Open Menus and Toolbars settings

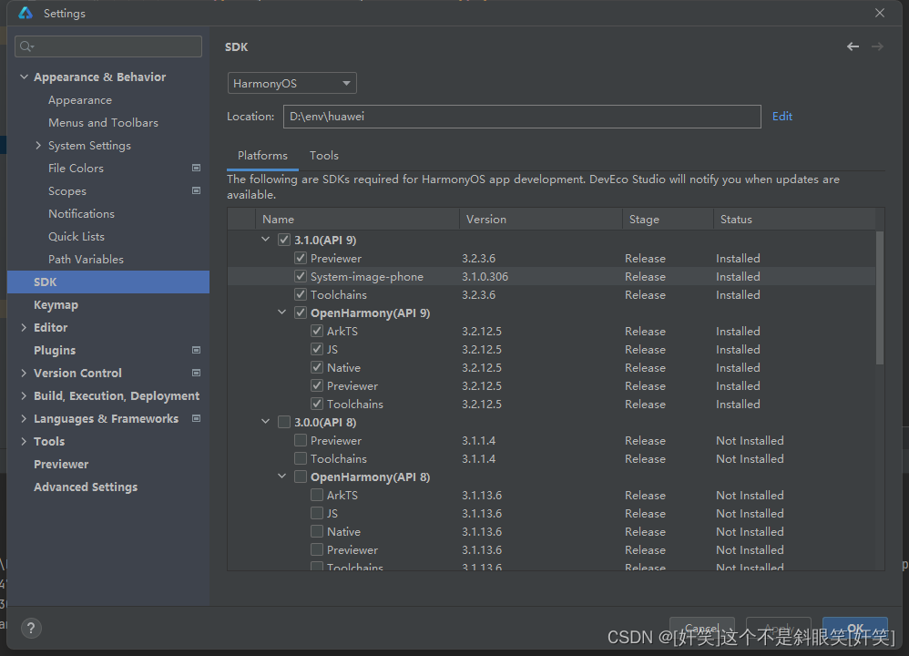coord(103,122)
